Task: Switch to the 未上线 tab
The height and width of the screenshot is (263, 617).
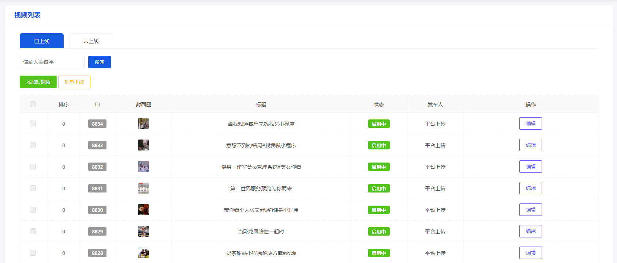Action: point(91,41)
